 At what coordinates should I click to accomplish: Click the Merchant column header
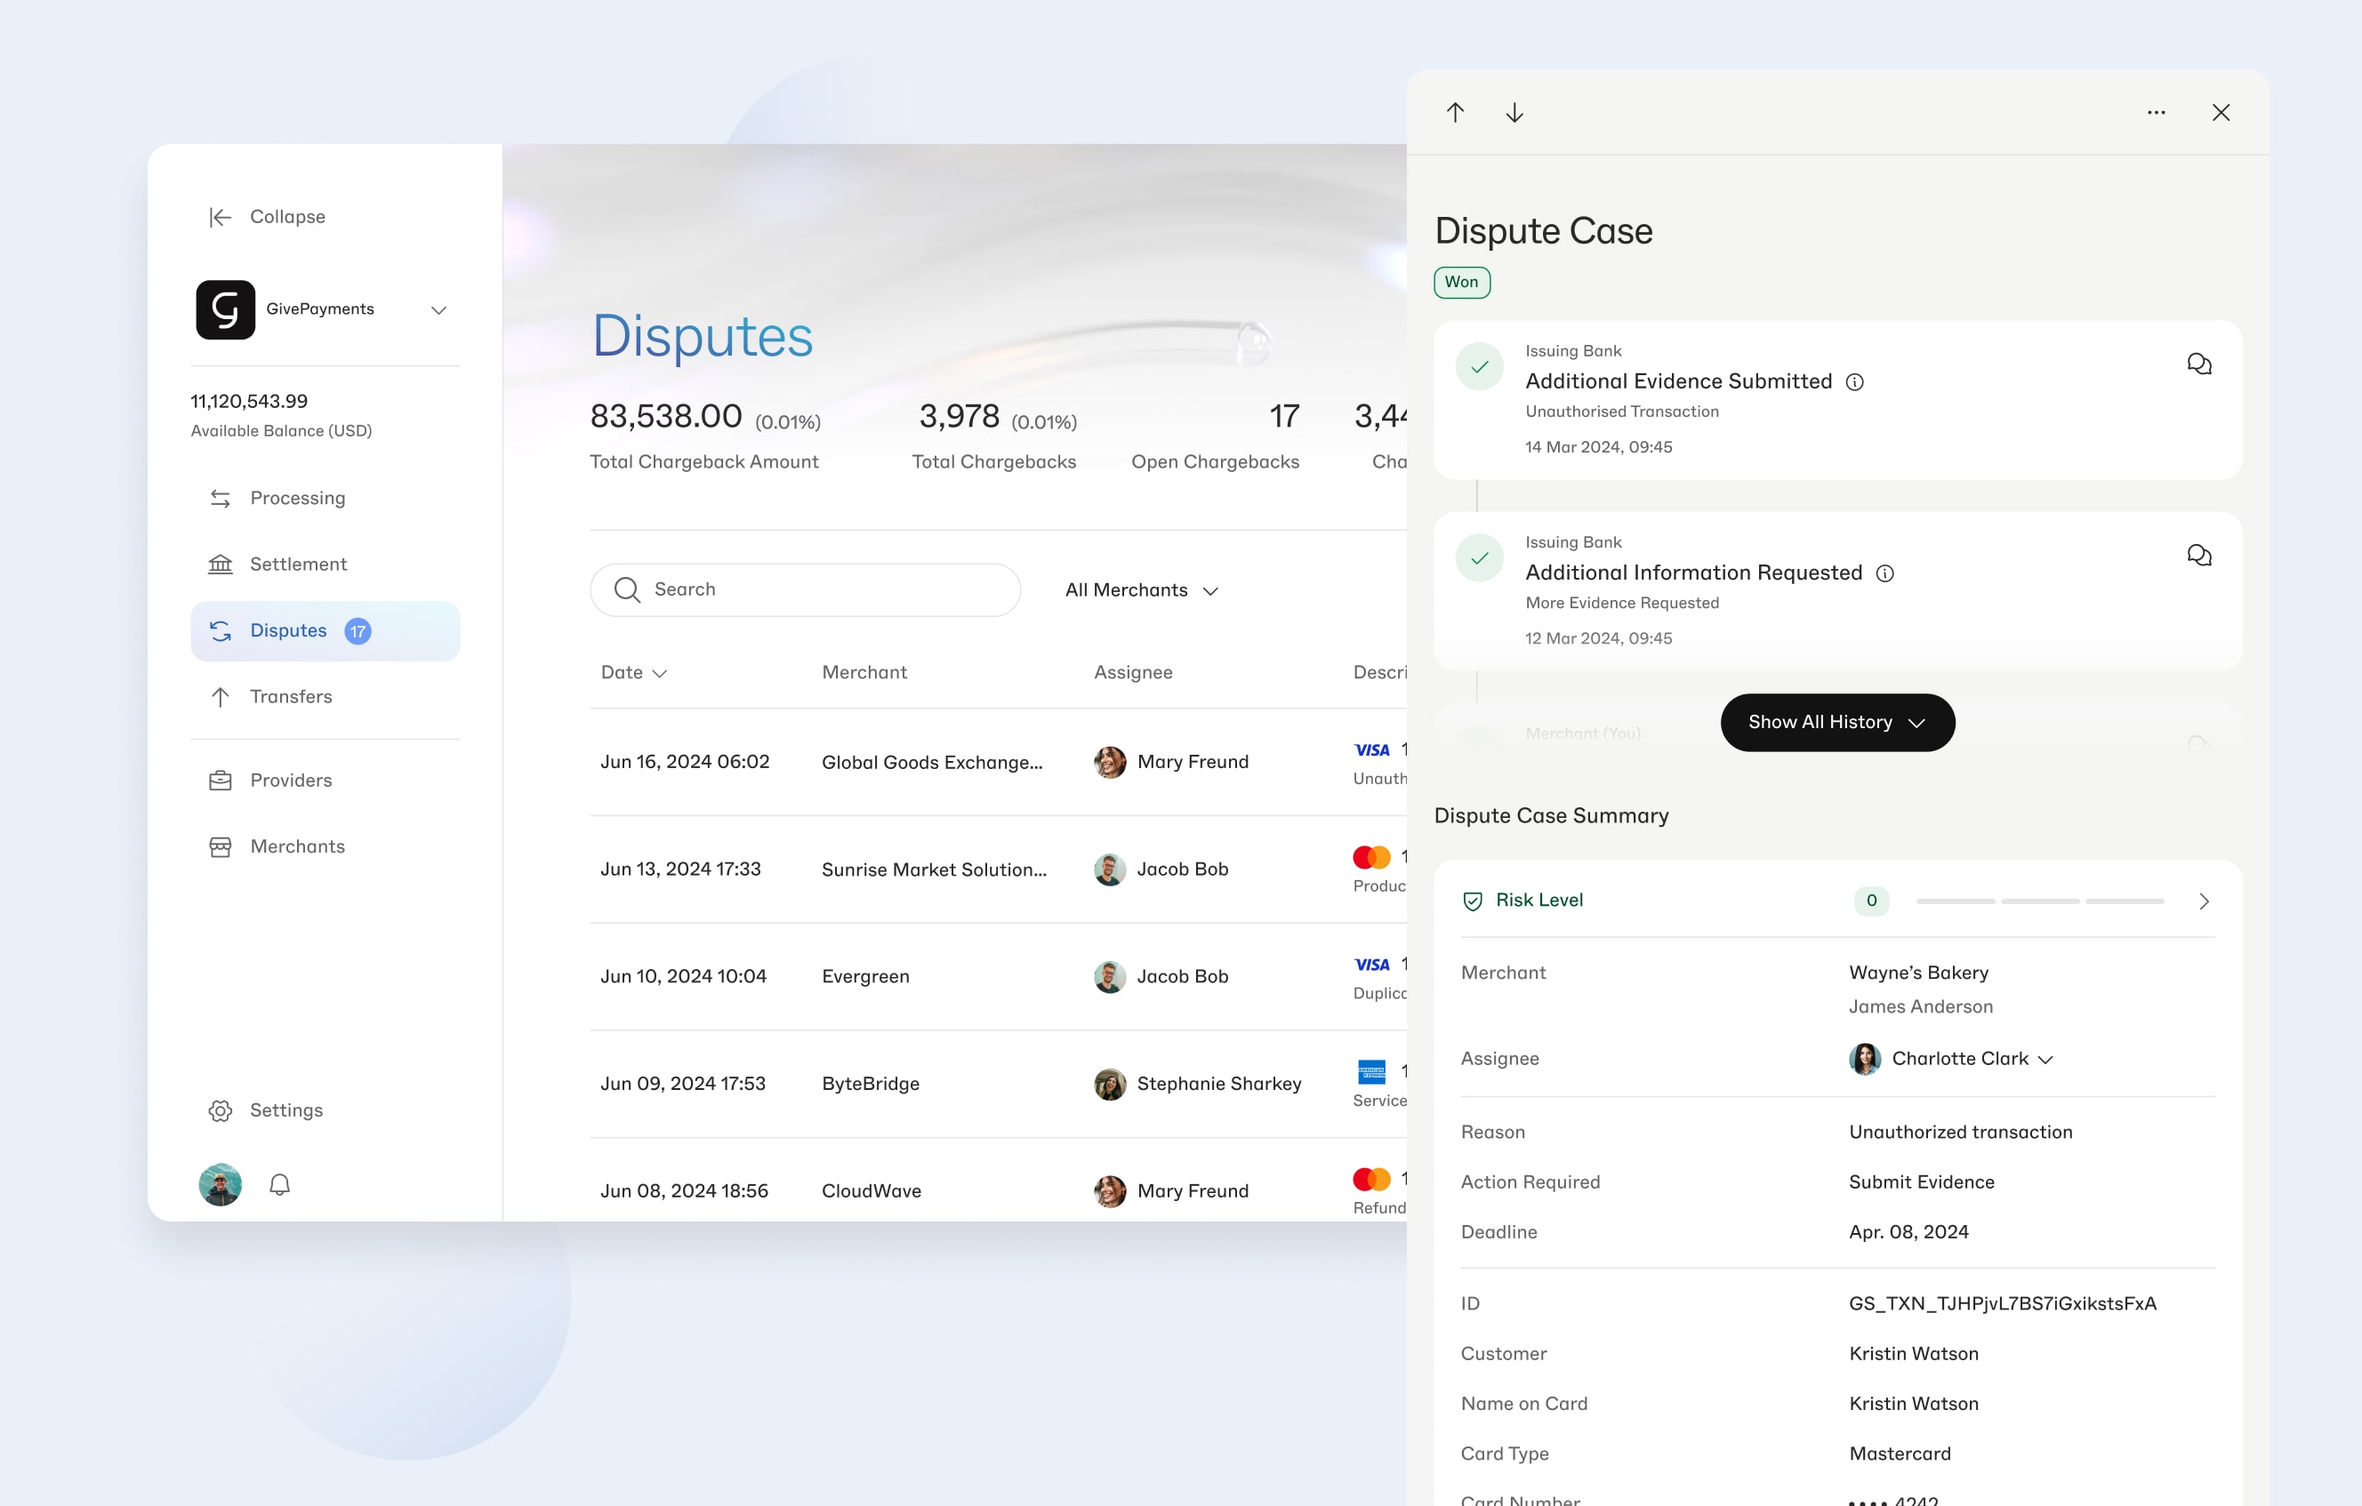(864, 673)
